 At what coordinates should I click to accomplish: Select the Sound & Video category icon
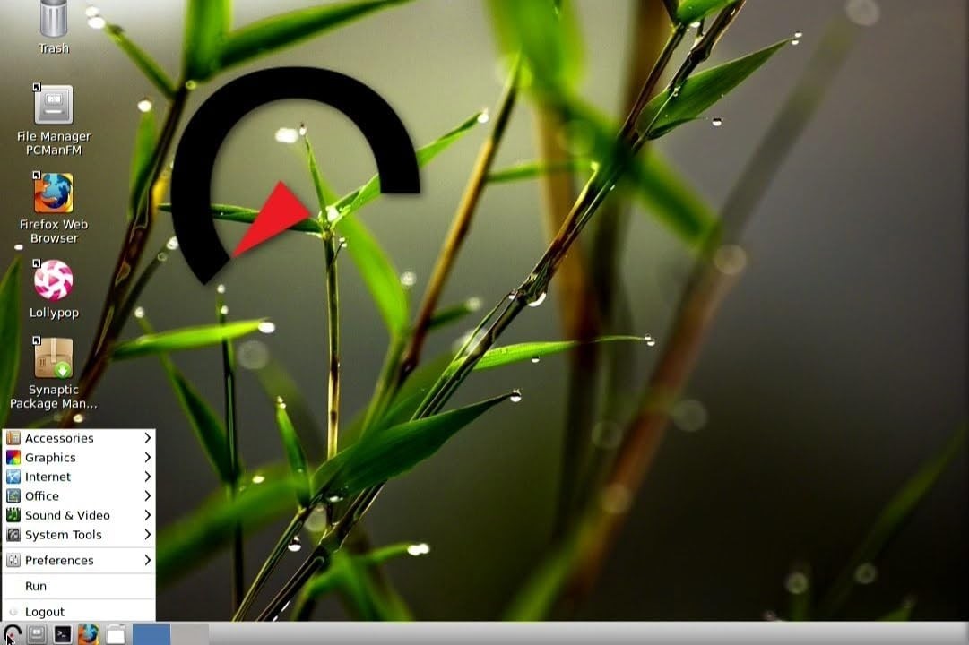tap(13, 514)
